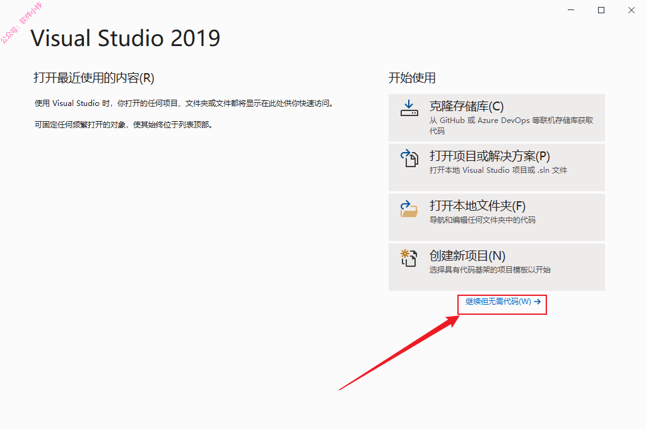Screen dimensions: 646x429
Task: Close the Visual Studio start window
Action: tap(631, 10)
